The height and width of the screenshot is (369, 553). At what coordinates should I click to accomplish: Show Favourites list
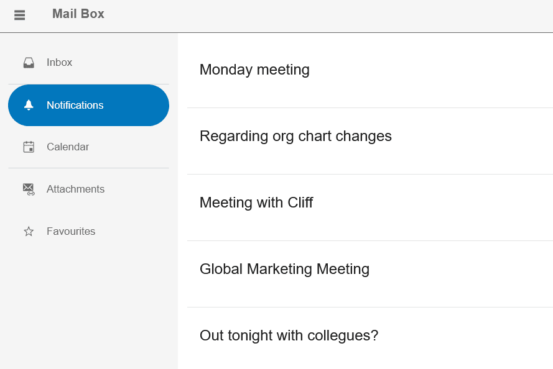coord(88,231)
